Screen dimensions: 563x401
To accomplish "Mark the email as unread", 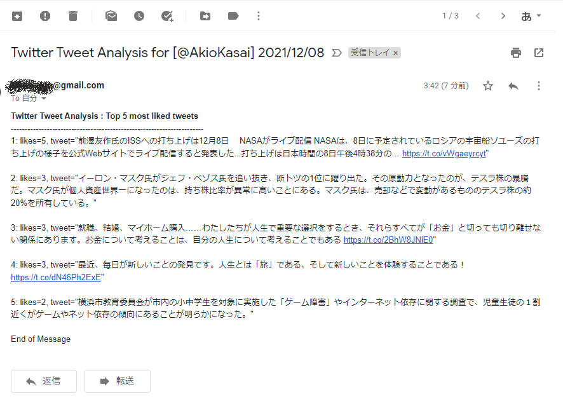I will (111, 16).
